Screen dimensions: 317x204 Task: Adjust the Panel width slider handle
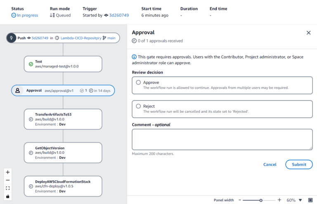tap(261, 200)
